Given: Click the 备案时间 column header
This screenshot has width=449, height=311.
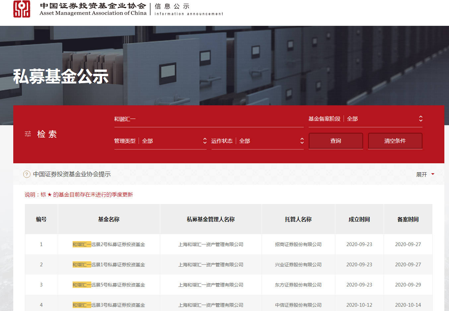Looking at the screenshot, I should pyautogui.click(x=408, y=219).
